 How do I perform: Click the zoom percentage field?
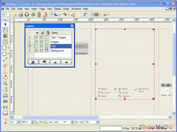(26, 122)
